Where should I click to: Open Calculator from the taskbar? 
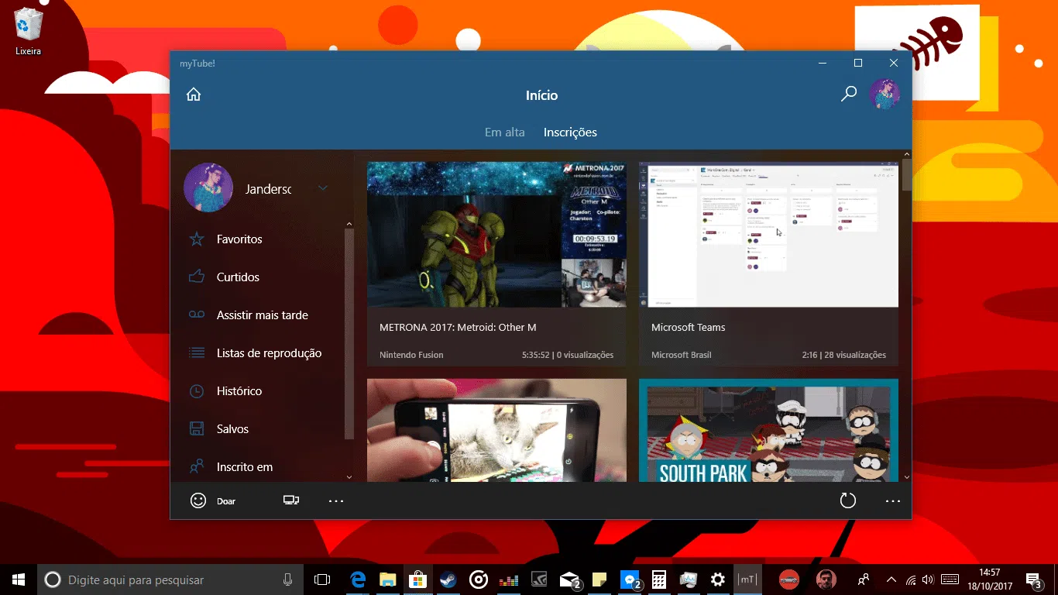click(x=659, y=580)
